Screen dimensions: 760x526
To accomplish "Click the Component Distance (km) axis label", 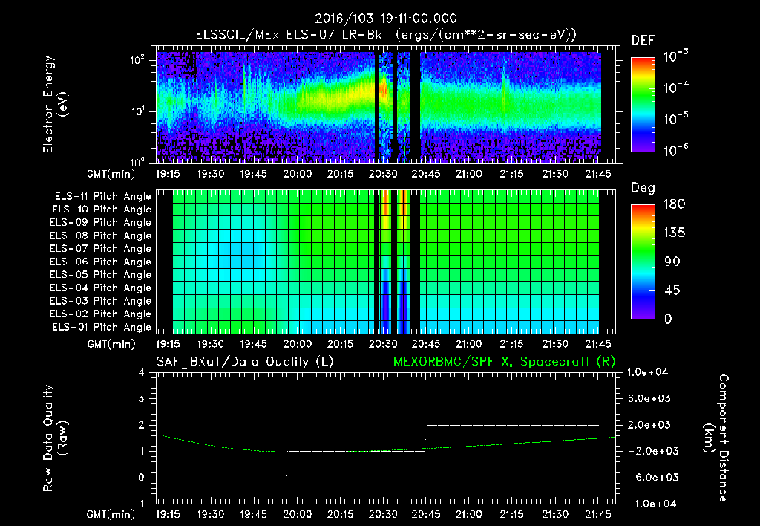I will (x=716, y=438).
